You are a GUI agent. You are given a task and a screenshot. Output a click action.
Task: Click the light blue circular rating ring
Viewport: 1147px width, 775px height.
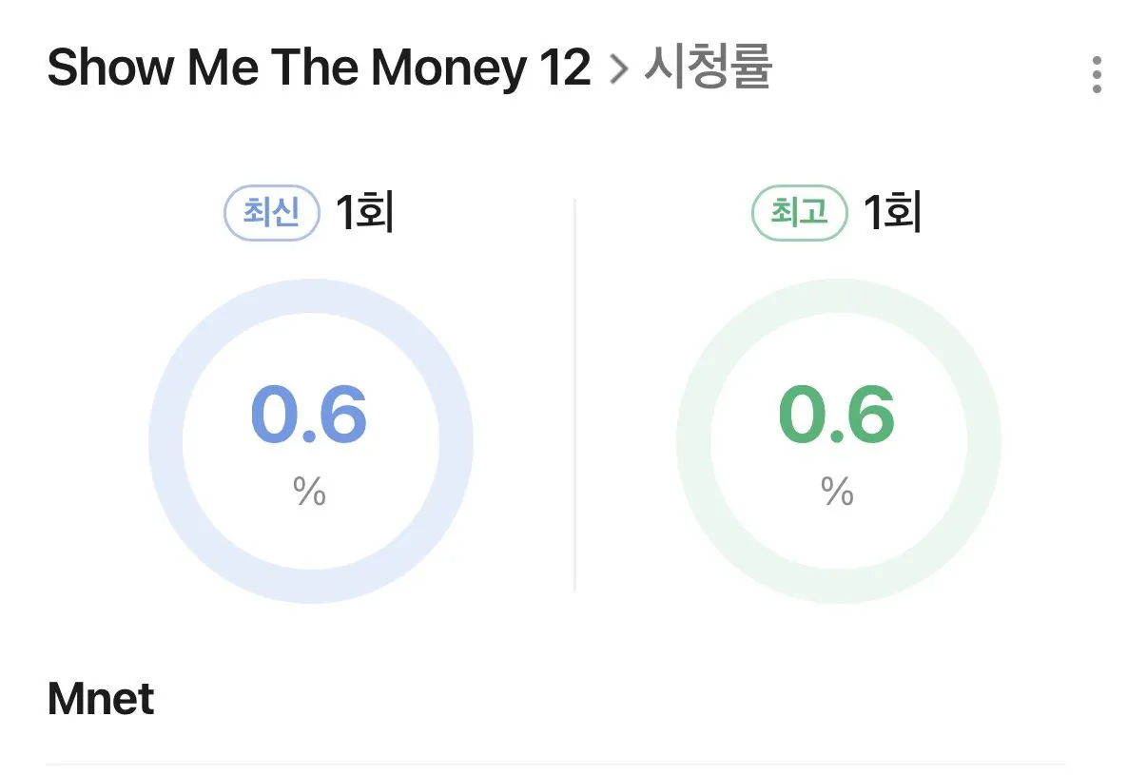pyautogui.click(x=165, y=442)
